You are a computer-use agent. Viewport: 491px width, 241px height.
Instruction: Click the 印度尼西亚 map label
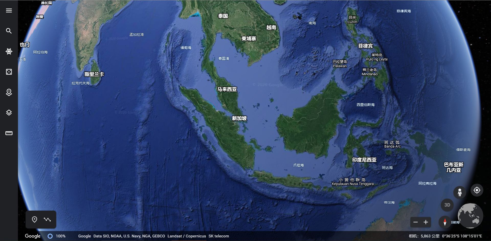click(x=364, y=160)
